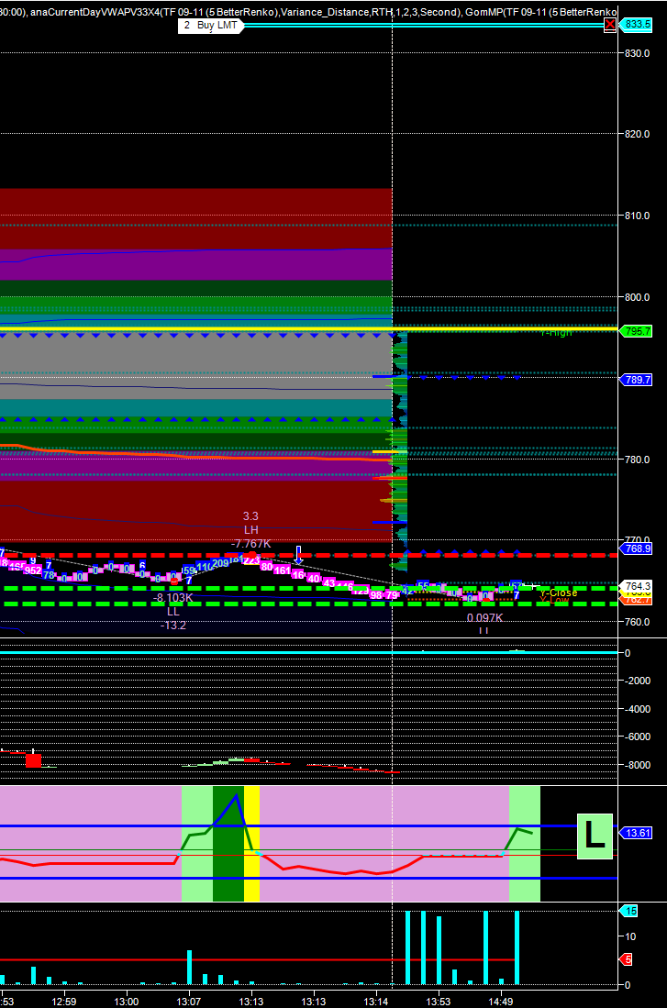Click the '0.097K' volume label
Viewport: 667px width, 1008px height.
click(485, 618)
